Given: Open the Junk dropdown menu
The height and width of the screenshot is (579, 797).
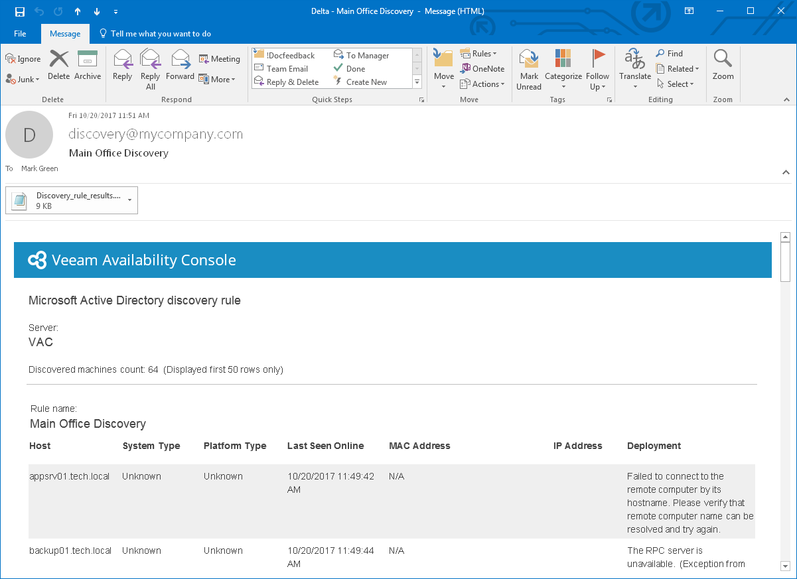Looking at the screenshot, I should (23, 79).
